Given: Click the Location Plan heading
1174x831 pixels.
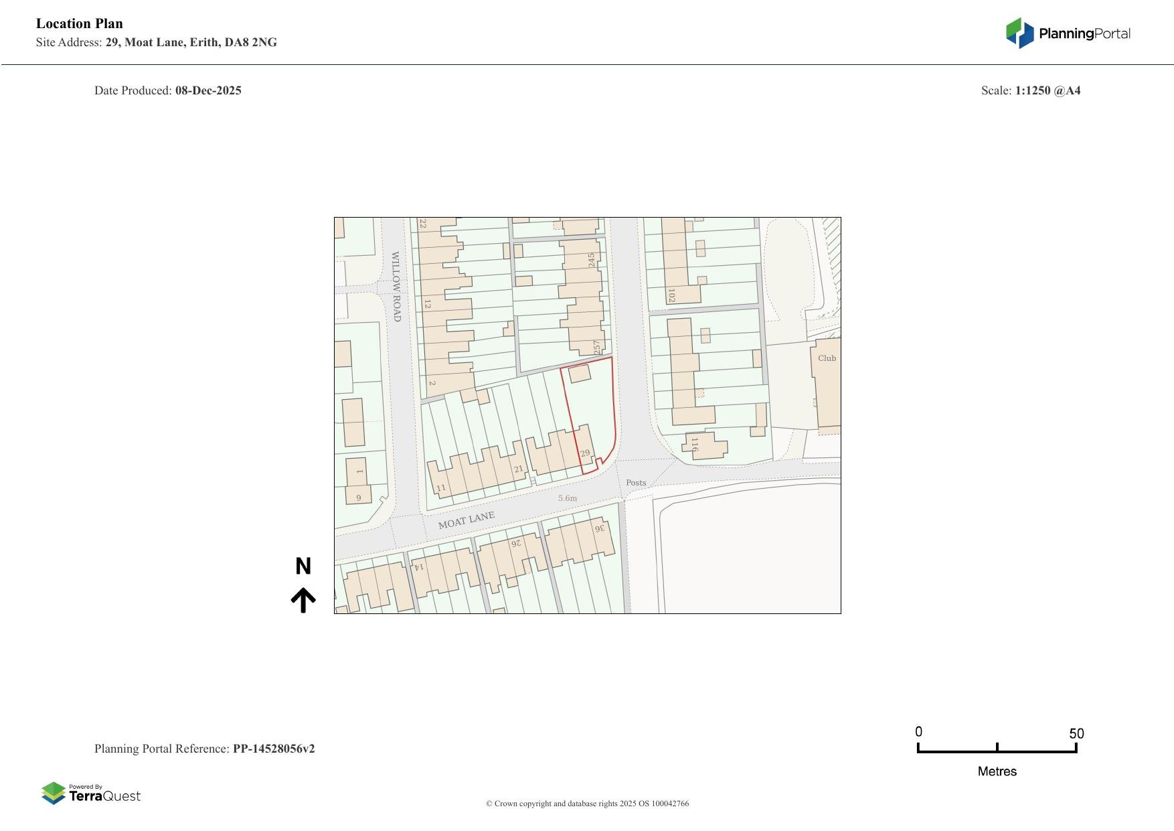Looking at the screenshot, I should point(80,23).
